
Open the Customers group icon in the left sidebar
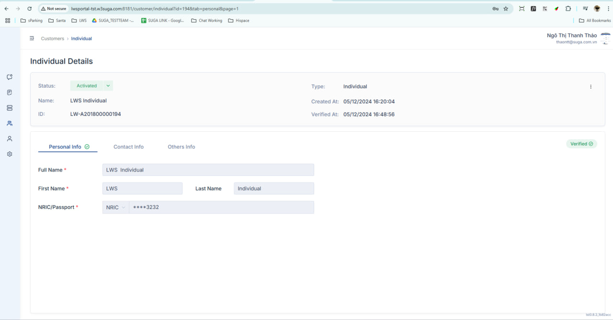(x=10, y=123)
